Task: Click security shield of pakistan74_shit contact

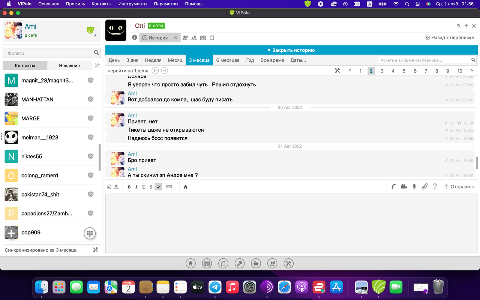Action: click(90, 194)
